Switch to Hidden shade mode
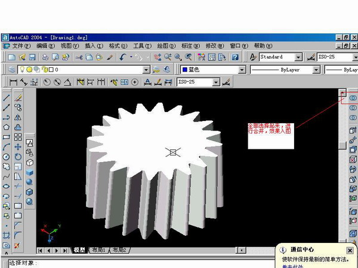The width and height of the screenshot is (358, 268). pos(29,163)
